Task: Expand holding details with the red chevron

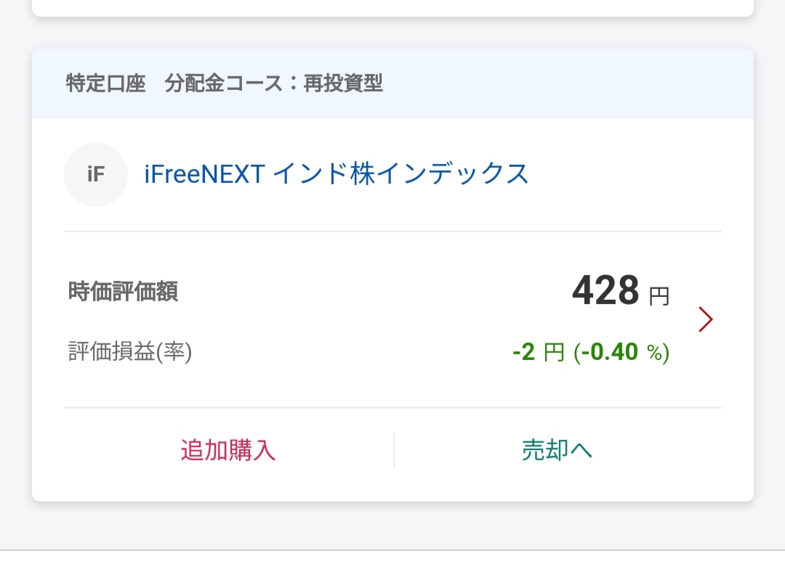Action: coord(705,319)
